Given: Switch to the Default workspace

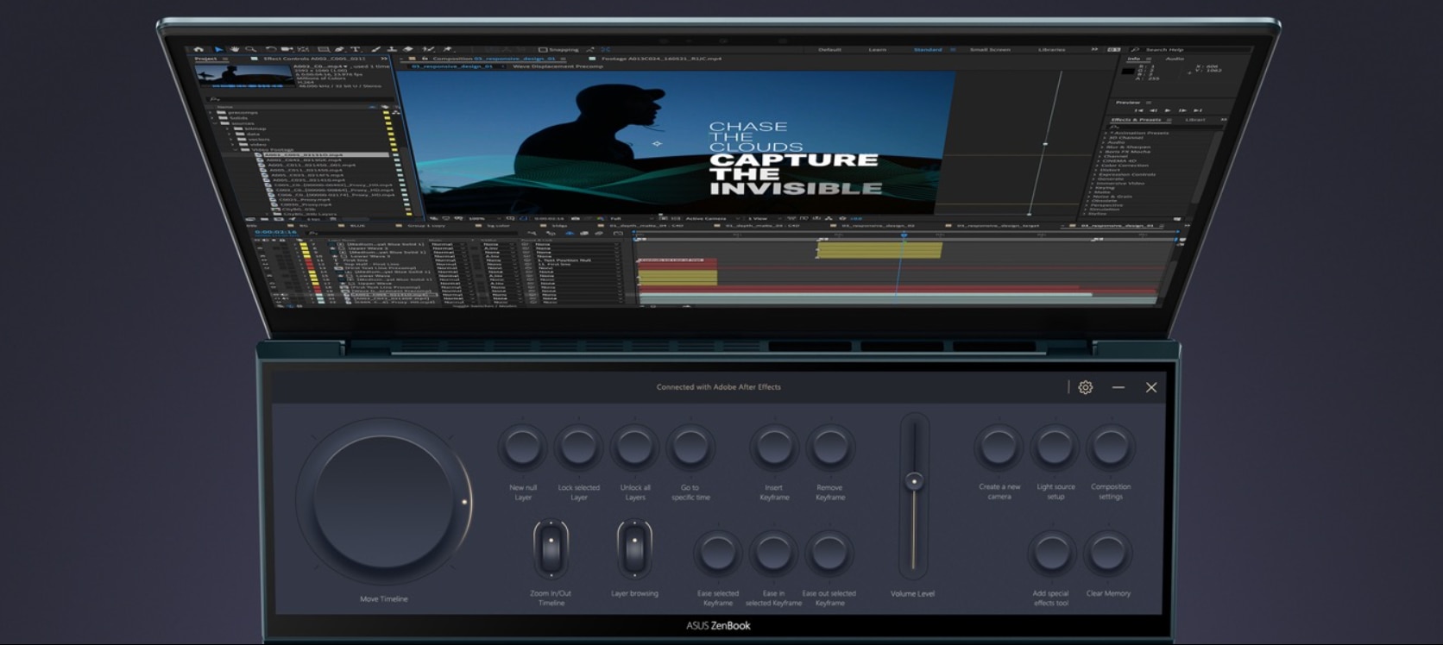Looking at the screenshot, I should [829, 49].
